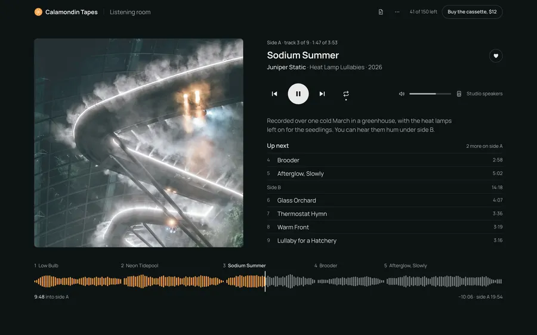Open the Listening room tab
The width and height of the screenshot is (537, 335).
click(x=130, y=12)
